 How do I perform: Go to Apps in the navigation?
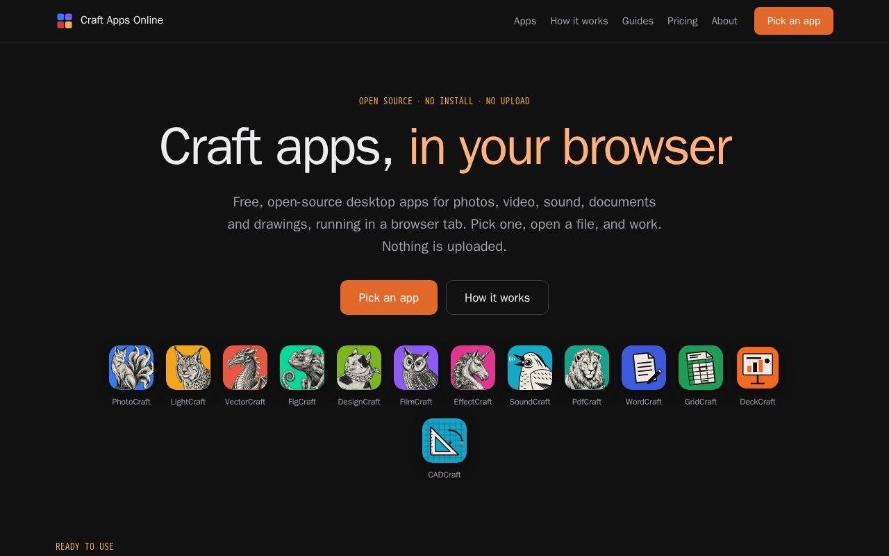(525, 21)
